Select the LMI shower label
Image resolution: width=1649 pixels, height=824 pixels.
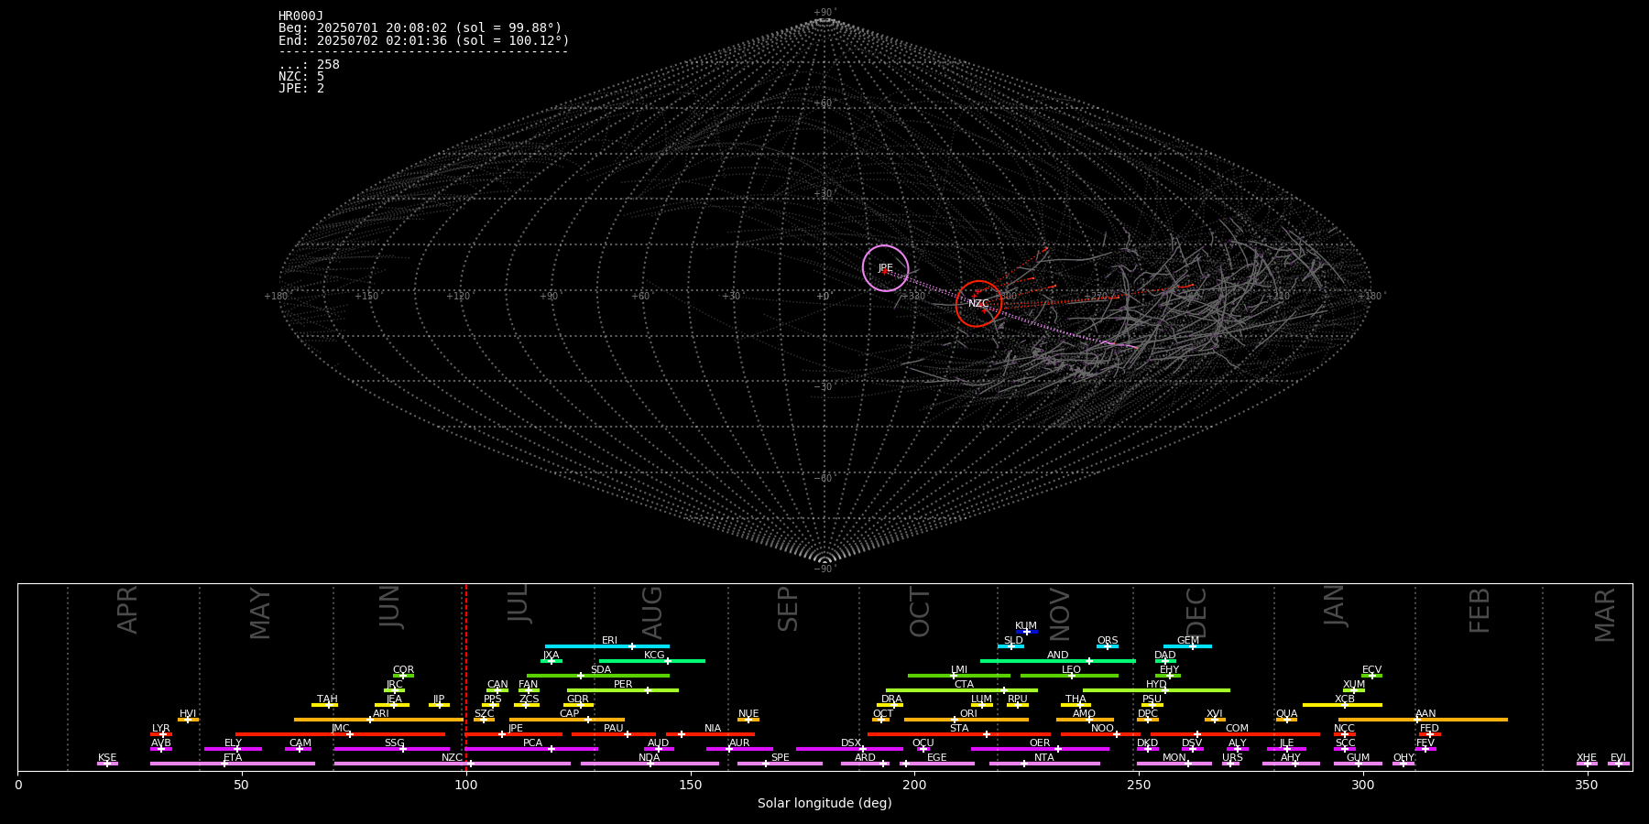(x=959, y=670)
